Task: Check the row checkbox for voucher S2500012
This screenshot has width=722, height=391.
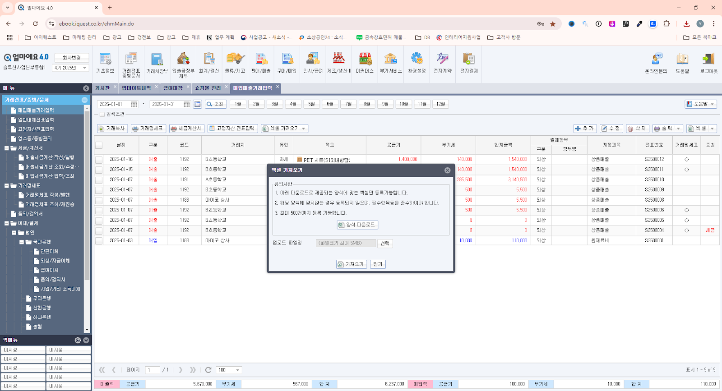Action: 99,160
